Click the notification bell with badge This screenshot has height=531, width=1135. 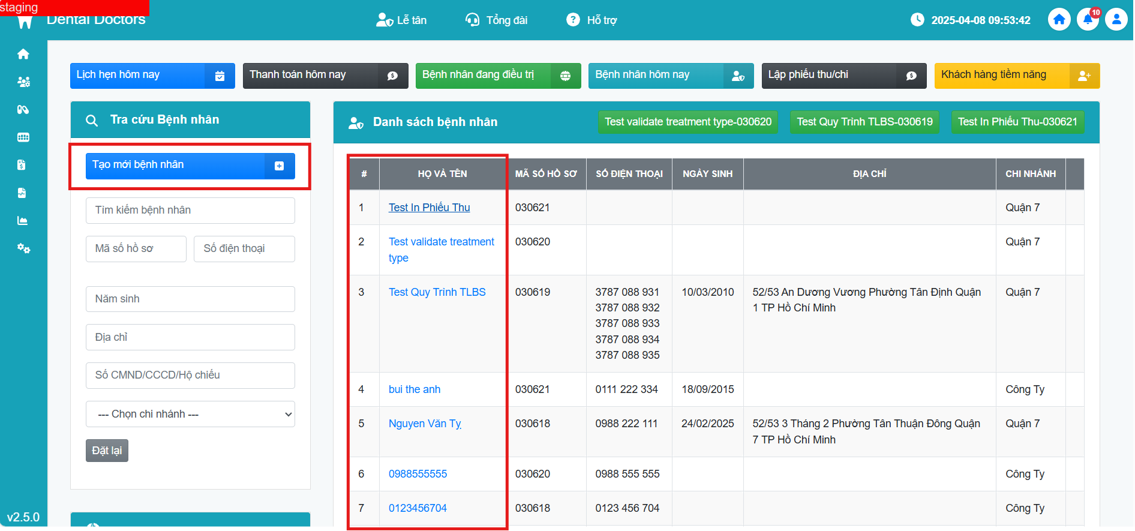(x=1088, y=20)
